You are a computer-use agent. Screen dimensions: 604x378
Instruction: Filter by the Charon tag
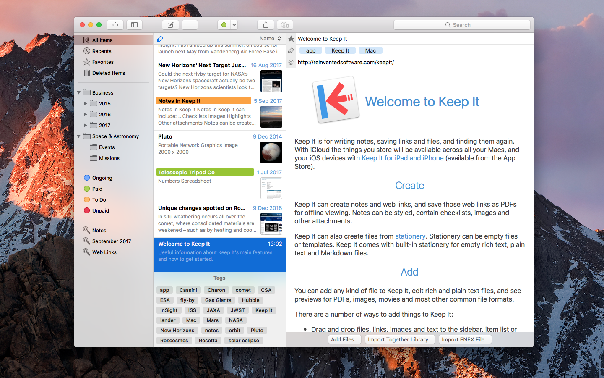pos(216,290)
